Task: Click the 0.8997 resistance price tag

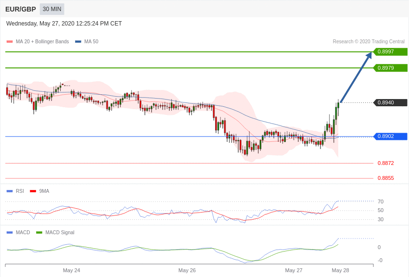Action: tap(390, 51)
